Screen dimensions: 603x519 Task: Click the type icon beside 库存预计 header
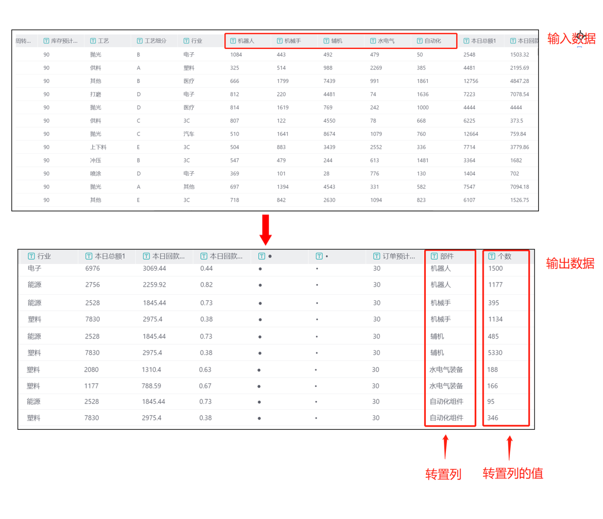click(46, 41)
